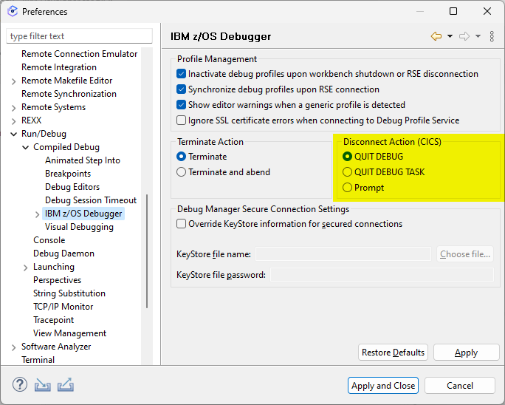Select Visual Debugging in tree
Screen dimensions: 505x405
point(79,227)
